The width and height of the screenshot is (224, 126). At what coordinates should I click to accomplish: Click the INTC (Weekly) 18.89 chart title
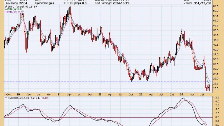point(21,6)
